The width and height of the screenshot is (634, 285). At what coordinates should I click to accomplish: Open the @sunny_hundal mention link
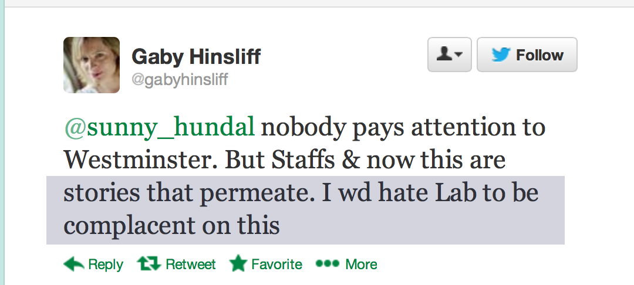coord(159,127)
